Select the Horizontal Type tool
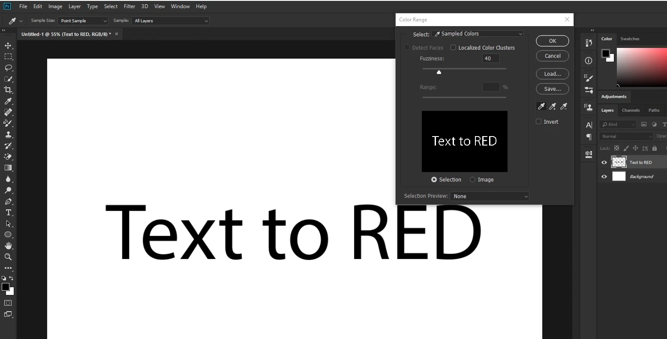This screenshot has width=667, height=339. click(x=8, y=212)
